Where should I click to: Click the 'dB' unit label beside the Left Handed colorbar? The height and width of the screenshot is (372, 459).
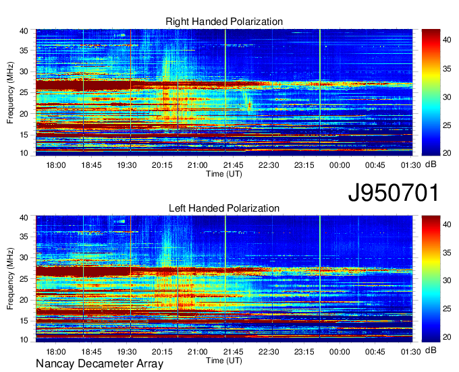(431, 350)
